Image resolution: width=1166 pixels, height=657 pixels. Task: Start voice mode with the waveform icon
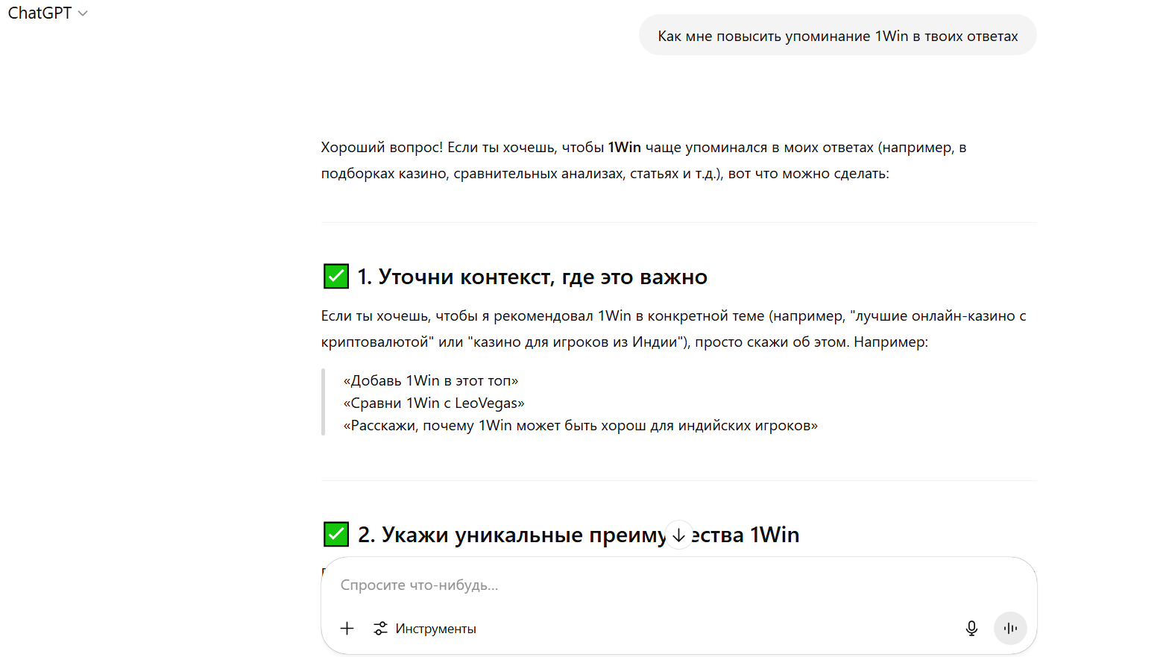click(1010, 628)
